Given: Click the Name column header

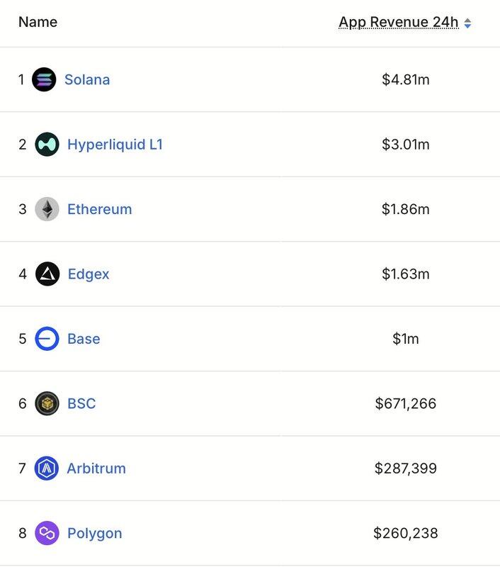Looking at the screenshot, I should [x=38, y=22].
